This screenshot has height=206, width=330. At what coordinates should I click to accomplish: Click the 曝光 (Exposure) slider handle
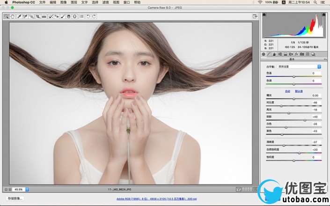pyautogui.click(x=294, y=99)
